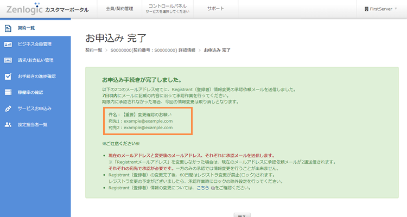Click the red 現在のメールアドレスと変更後 bullet text
This screenshot has height=217, width=407.
point(192,156)
